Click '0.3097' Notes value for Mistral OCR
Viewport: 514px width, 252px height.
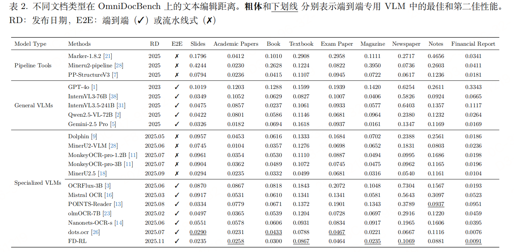tap(436, 195)
